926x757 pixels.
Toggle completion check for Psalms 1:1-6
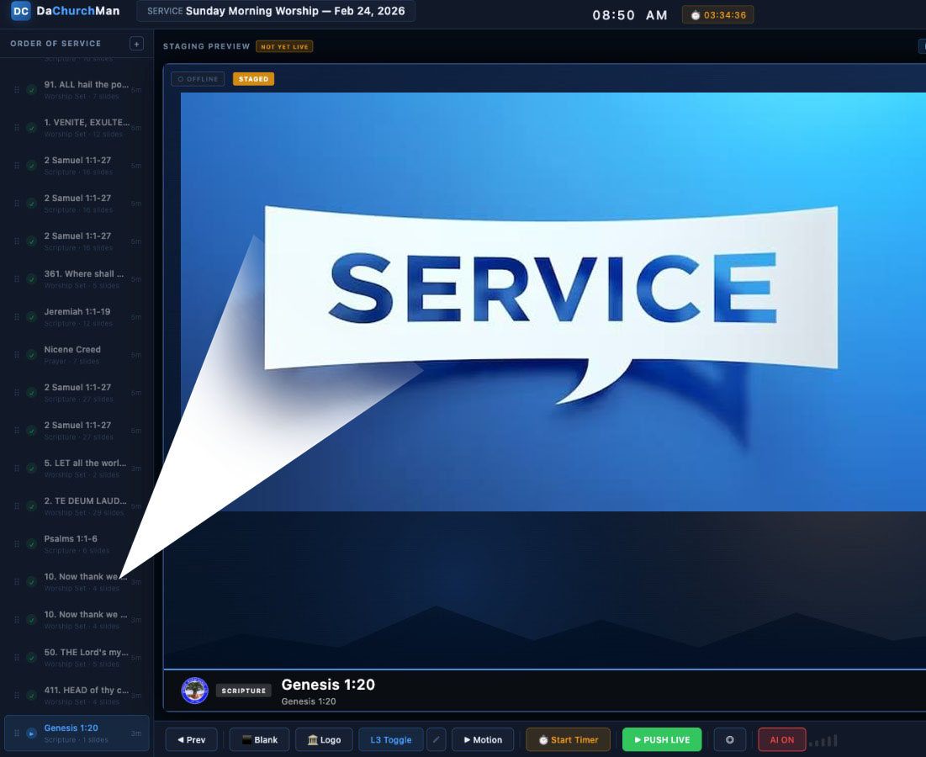(31, 544)
